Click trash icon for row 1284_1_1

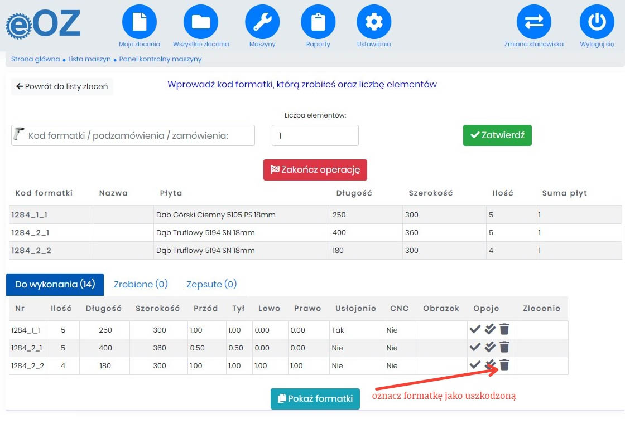tap(504, 329)
